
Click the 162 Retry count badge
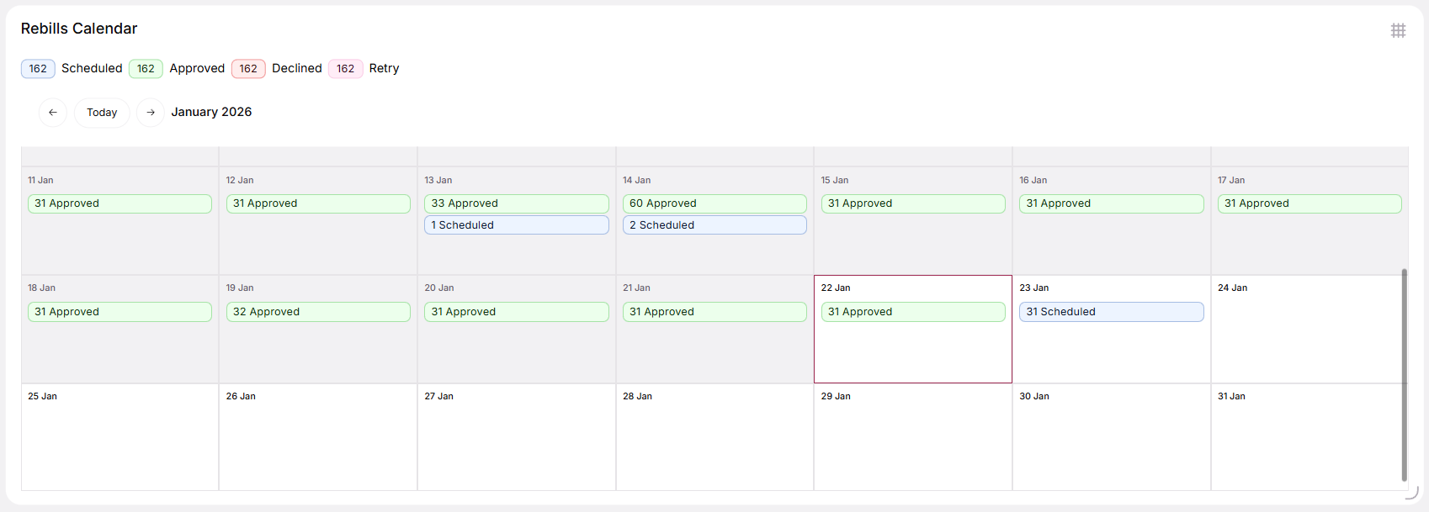pyautogui.click(x=346, y=69)
